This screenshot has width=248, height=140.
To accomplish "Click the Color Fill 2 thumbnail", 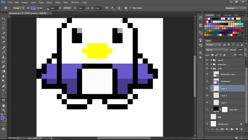I will coord(216,110).
